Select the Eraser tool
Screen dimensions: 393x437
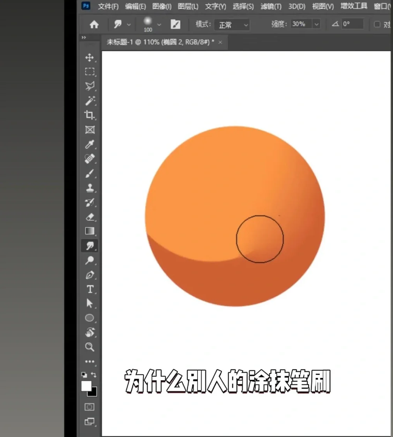click(x=90, y=217)
